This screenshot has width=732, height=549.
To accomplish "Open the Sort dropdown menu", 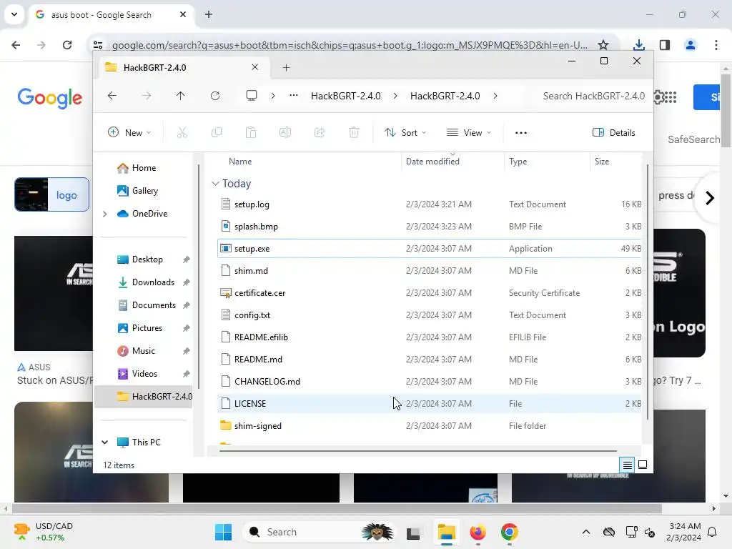I will click(x=405, y=132).
